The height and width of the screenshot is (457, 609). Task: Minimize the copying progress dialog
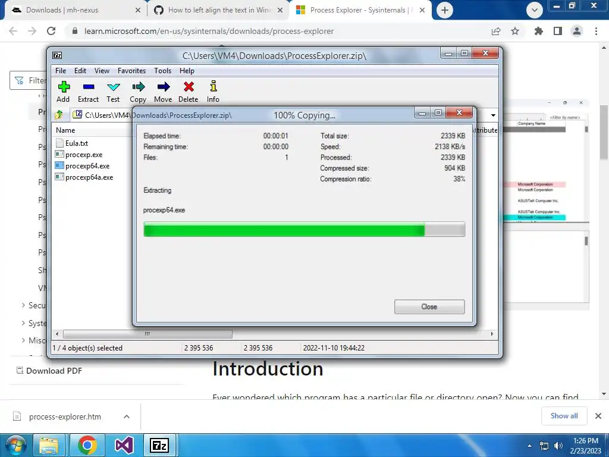point(422,113)
